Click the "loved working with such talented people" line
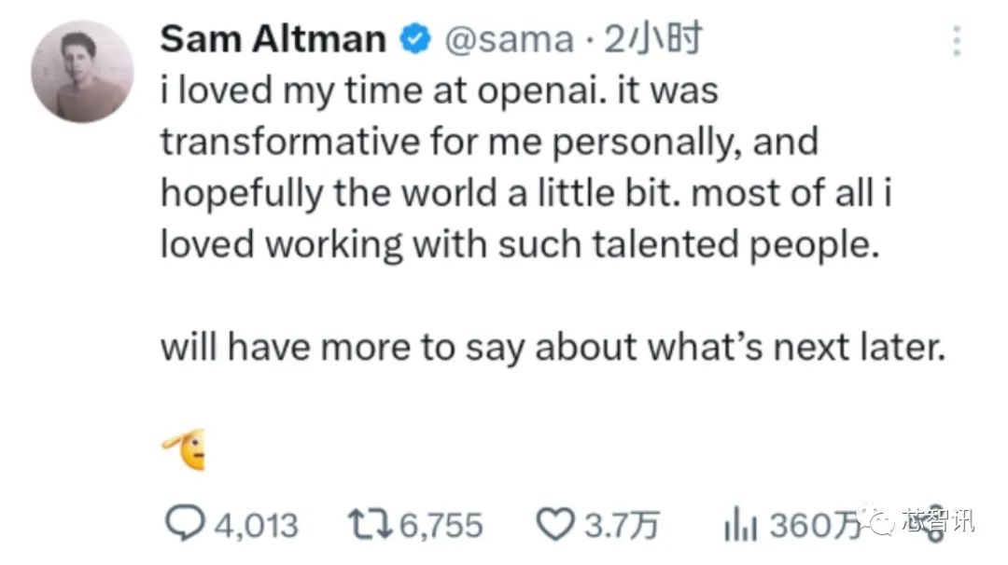 [520, 243]
